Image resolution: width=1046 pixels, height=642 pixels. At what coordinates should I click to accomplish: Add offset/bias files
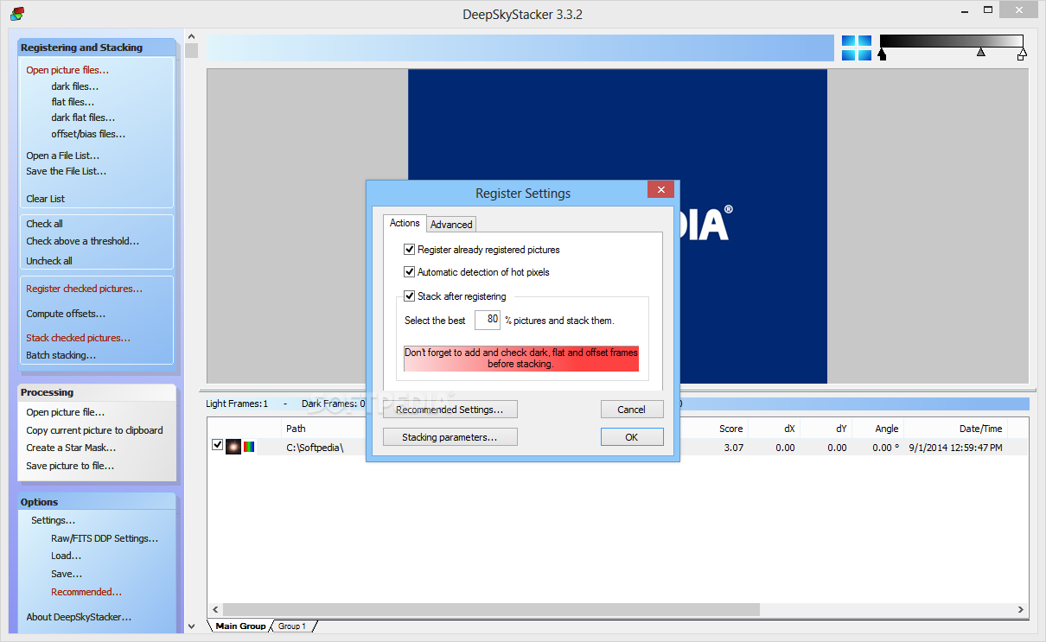[x=88, y=134]
